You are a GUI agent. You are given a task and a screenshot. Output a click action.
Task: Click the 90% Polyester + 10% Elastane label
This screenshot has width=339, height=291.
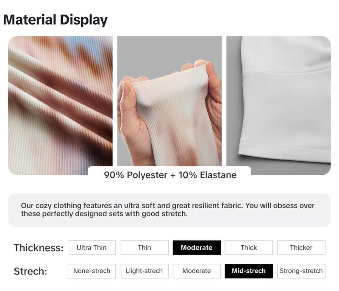click(x=170, y=175)
